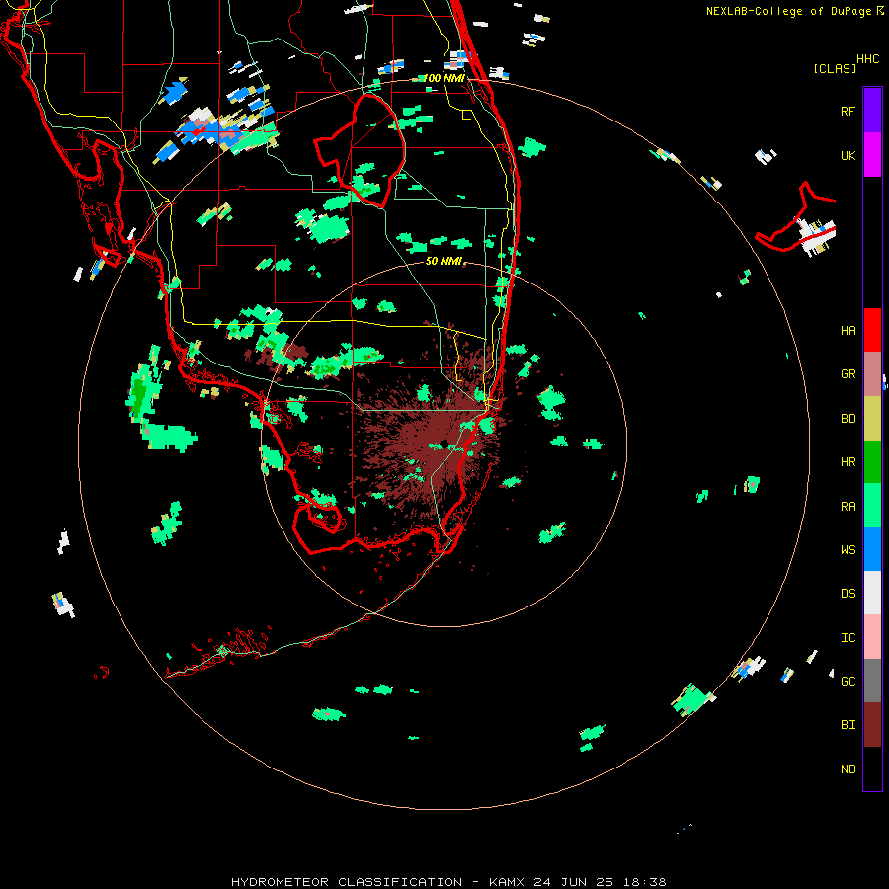Click the RA light green legend swatch
The height and width of the screenshot is (889, 889).
pos(872,506)
